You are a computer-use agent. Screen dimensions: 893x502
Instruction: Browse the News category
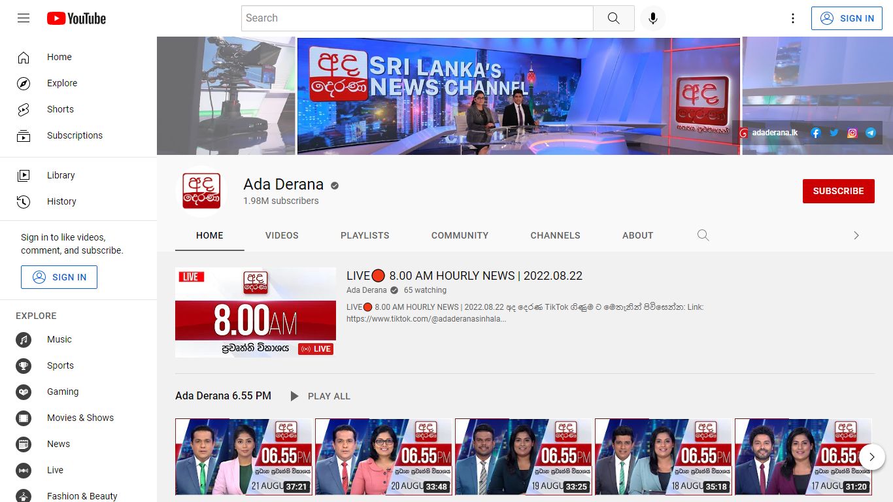tap(78, 444)
